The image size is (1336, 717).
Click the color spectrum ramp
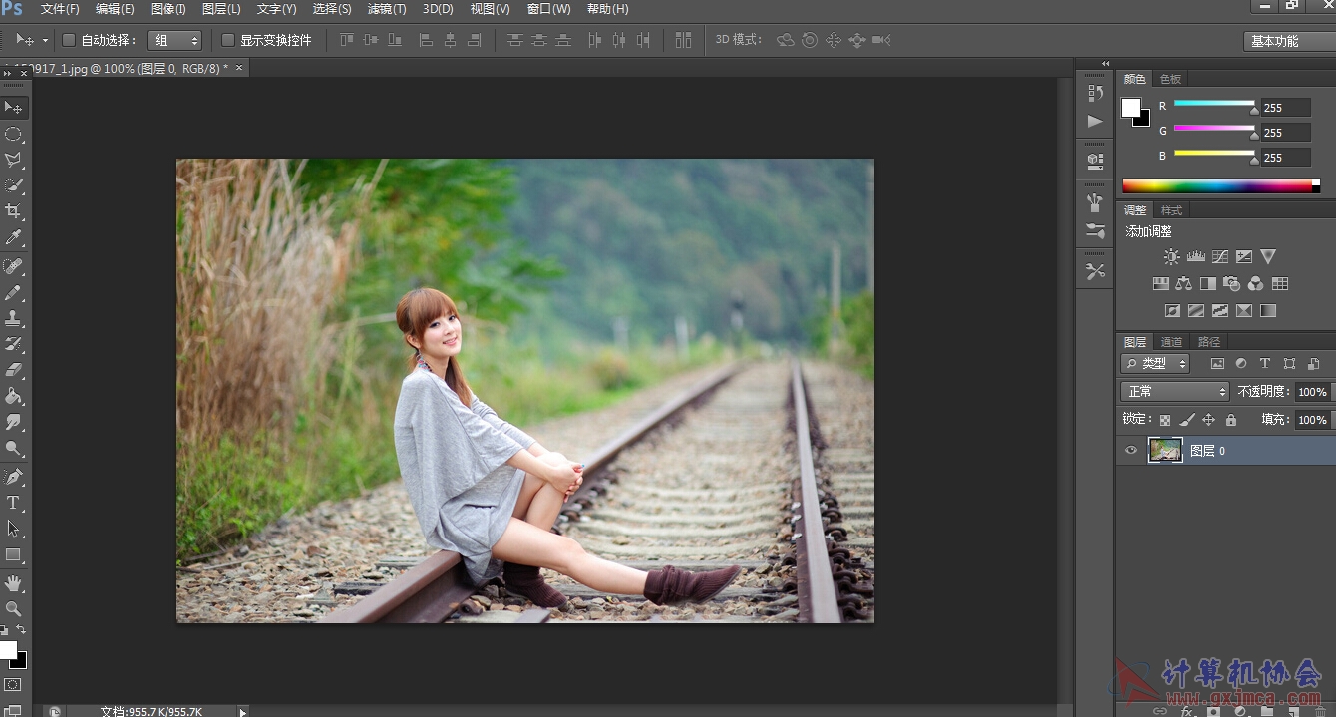1220,185
